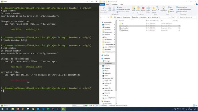
Task: Open Visual Studio Code from the taskbar
Action: (43, 109)
